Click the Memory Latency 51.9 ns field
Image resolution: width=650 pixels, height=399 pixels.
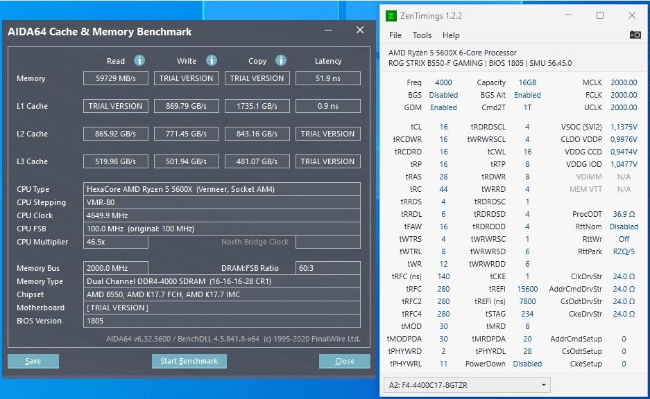328,78
